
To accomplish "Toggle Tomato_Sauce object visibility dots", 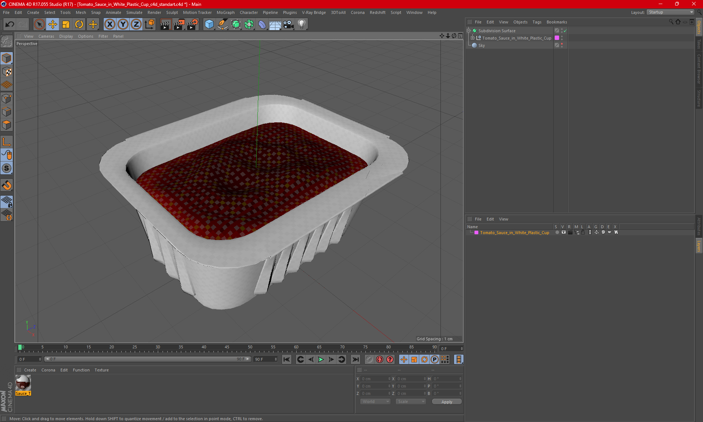I will (x=562, y=38).
